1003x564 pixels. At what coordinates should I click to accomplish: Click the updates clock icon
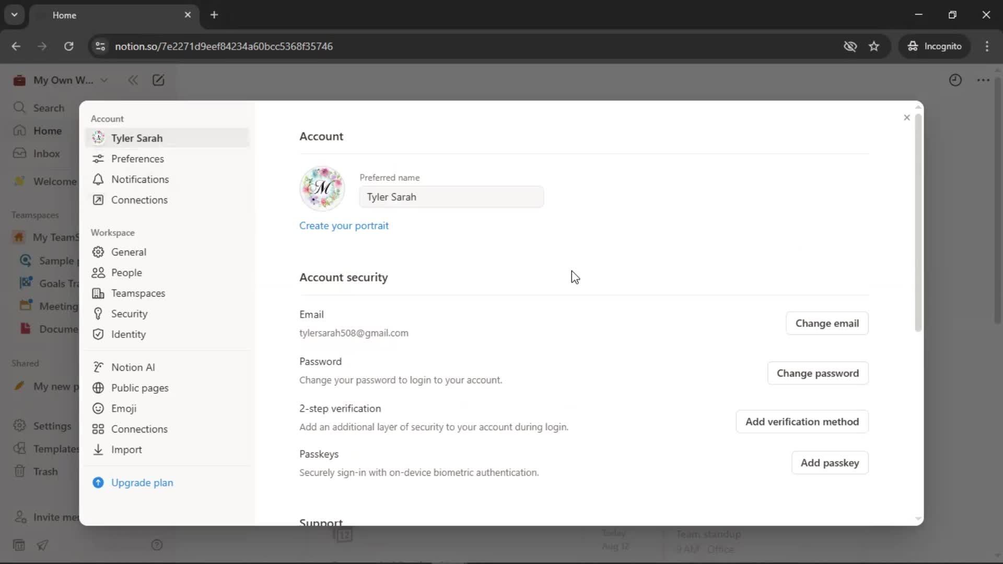pyautogui.click(x=955, y=80)
